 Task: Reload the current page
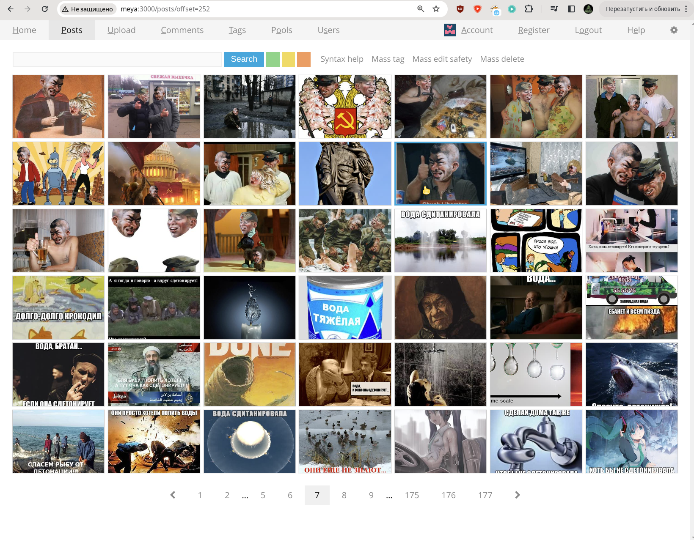coord(45,9)
